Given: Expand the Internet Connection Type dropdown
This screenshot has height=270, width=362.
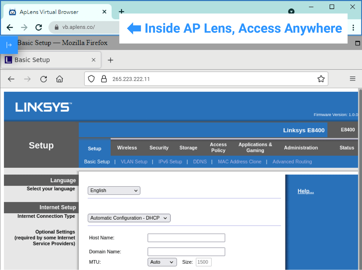Looking at the screenshot, I should coord(129,218).
